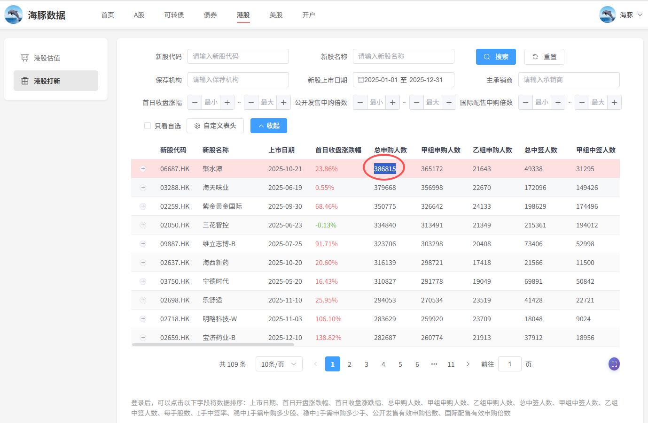648x423 pixels.
Task: Open the 新股上市日期 date range picker
Action: click(404, 80)
